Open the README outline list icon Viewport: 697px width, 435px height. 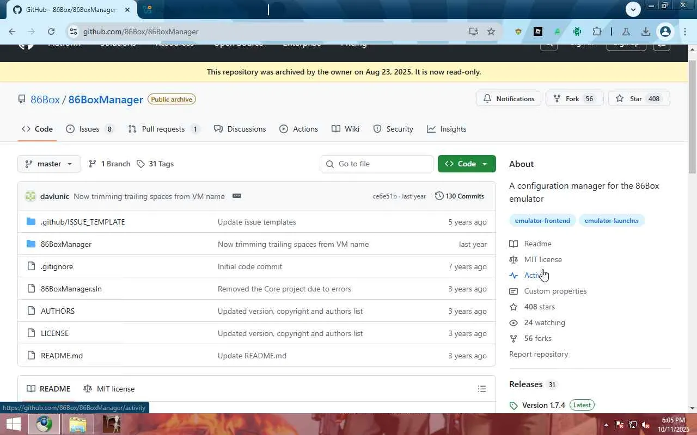482,389
